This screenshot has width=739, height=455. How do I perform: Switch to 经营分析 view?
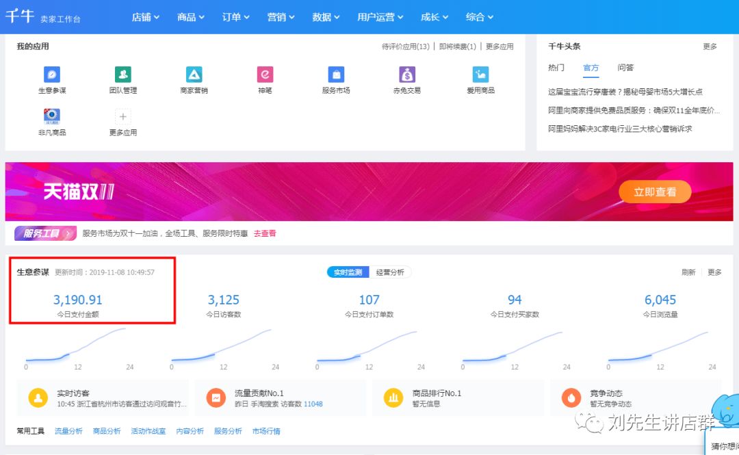coord(390,272)
